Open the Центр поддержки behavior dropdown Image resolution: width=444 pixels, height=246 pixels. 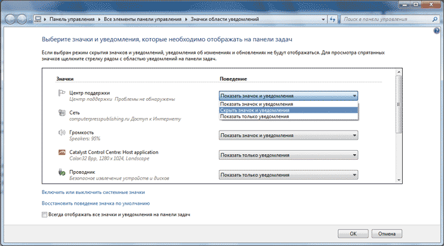tap(288, 96)
